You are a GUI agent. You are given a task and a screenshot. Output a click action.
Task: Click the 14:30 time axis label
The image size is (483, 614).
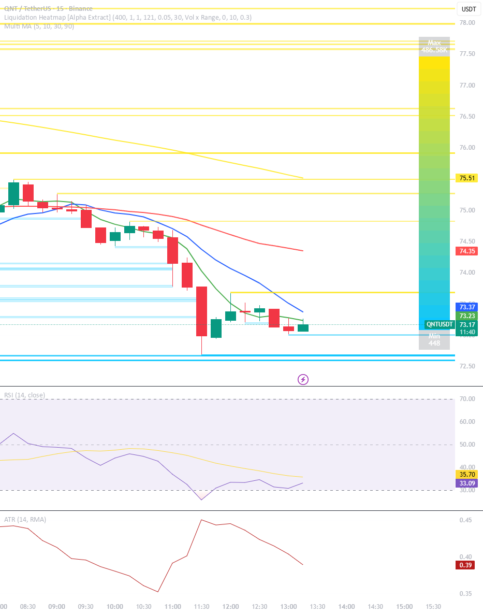(375, 607)
